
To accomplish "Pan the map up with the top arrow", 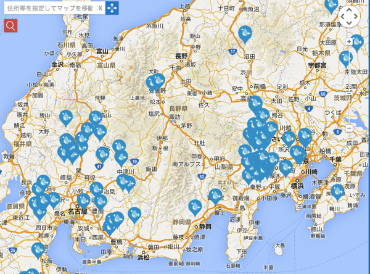I will point(349,9).
